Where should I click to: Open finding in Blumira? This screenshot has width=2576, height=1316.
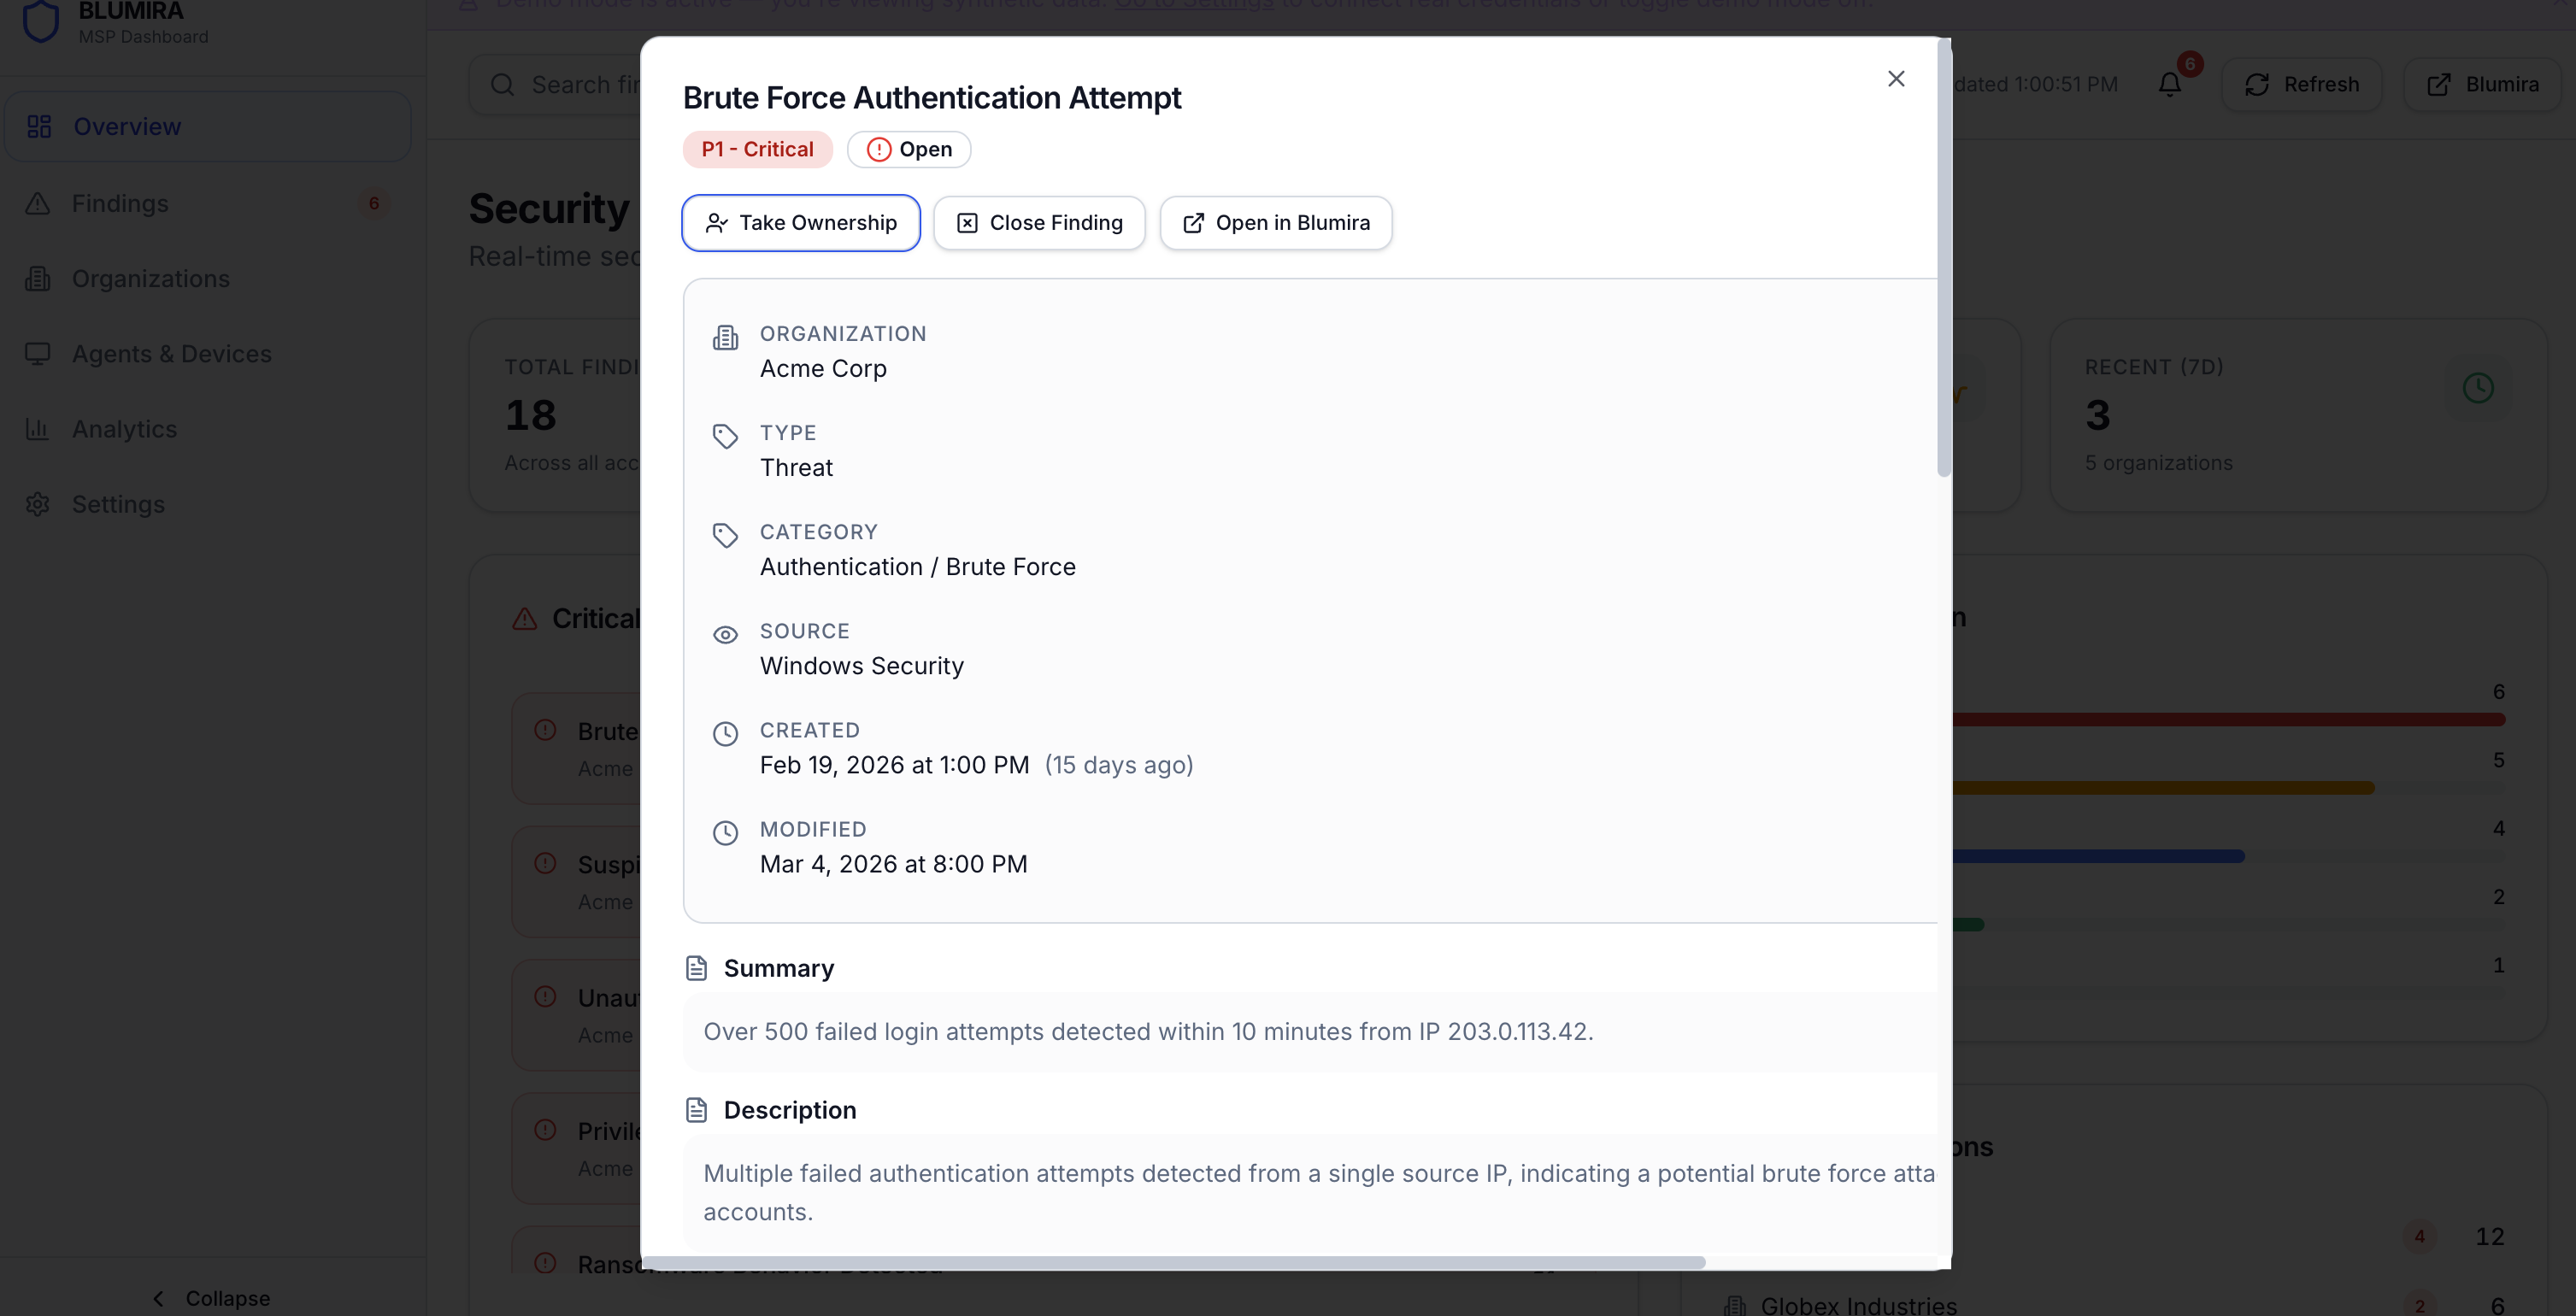click(1275, 223)
